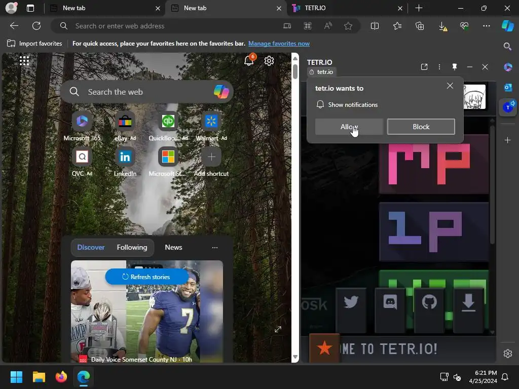Image resolution: width=519 pixels, height=389 pixels.
Task: Switch to the TETR.IO tab
Action: [347, 8]
